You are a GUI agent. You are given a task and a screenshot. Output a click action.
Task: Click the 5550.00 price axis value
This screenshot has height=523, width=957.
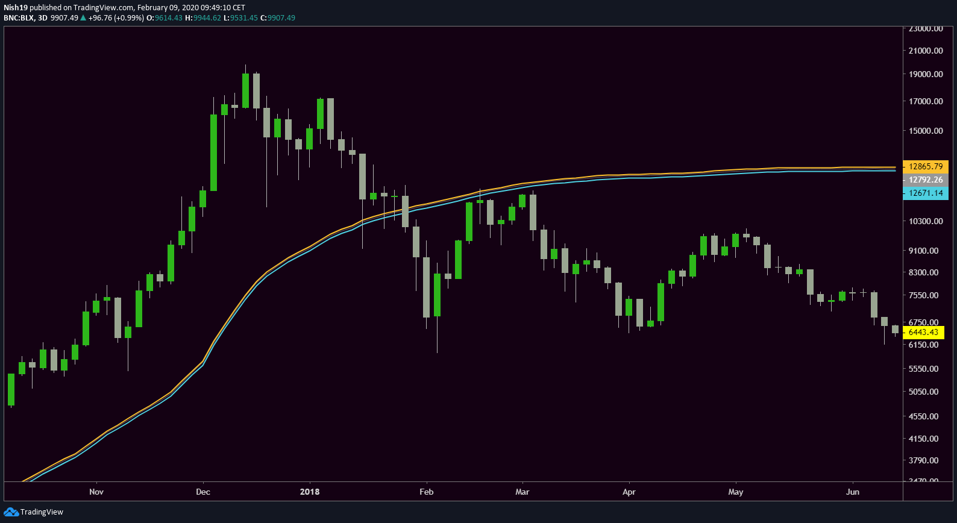point(924,369)
